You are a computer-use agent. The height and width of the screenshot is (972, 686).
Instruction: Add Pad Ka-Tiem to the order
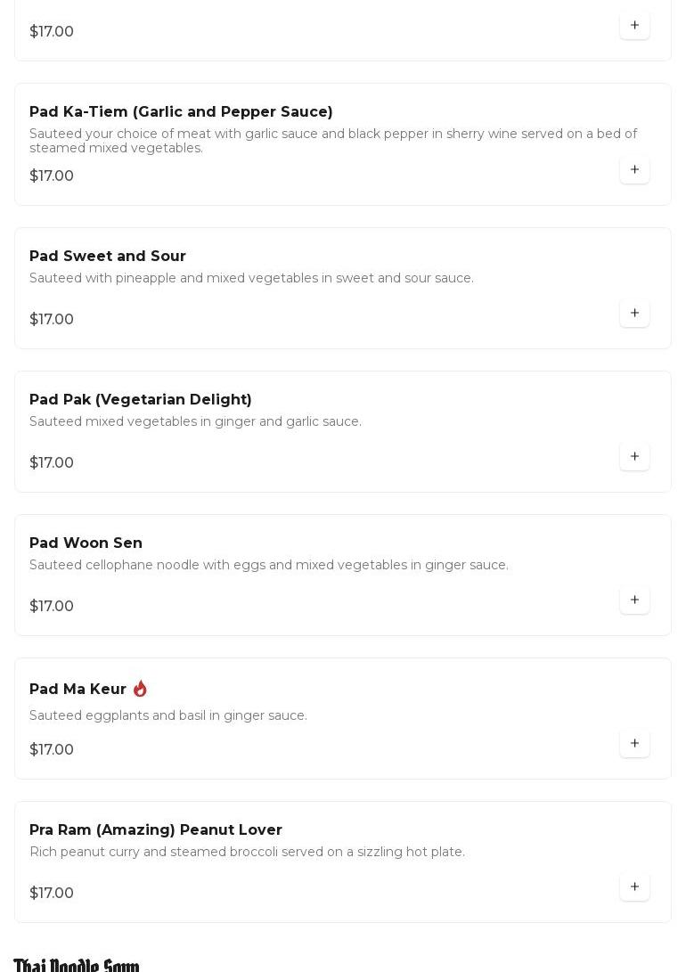(634, 169)
